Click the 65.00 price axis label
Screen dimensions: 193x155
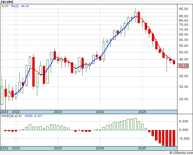click(184, 34)
